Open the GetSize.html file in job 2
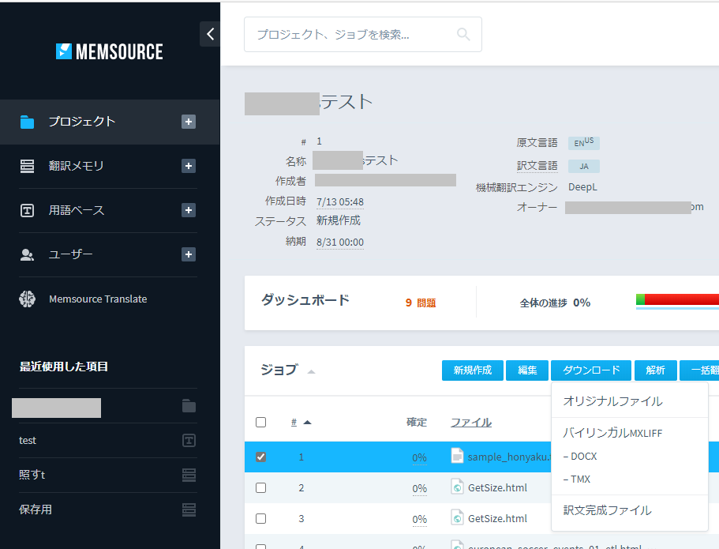719x549 pixels. tap(497, 487)
